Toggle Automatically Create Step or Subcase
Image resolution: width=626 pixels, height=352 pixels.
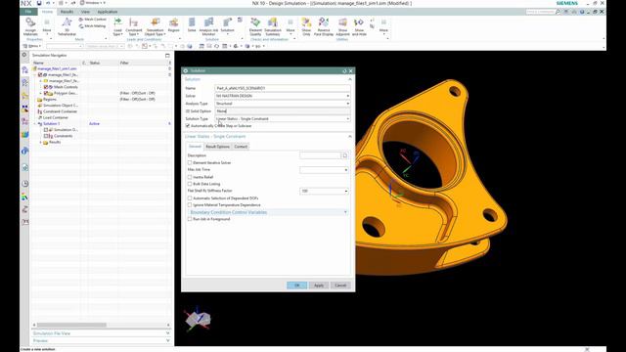(188, 126)
